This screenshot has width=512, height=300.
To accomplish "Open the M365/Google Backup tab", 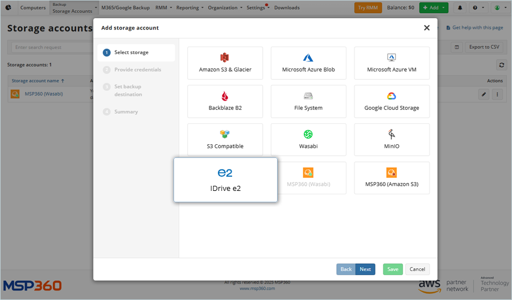I will (125, 8).
